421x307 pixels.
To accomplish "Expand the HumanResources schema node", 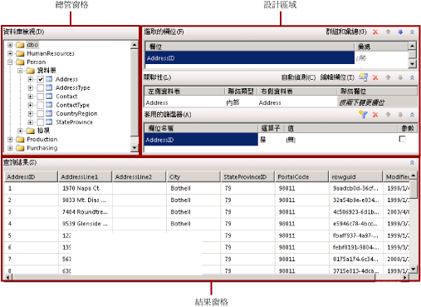I will pos(10,53).
